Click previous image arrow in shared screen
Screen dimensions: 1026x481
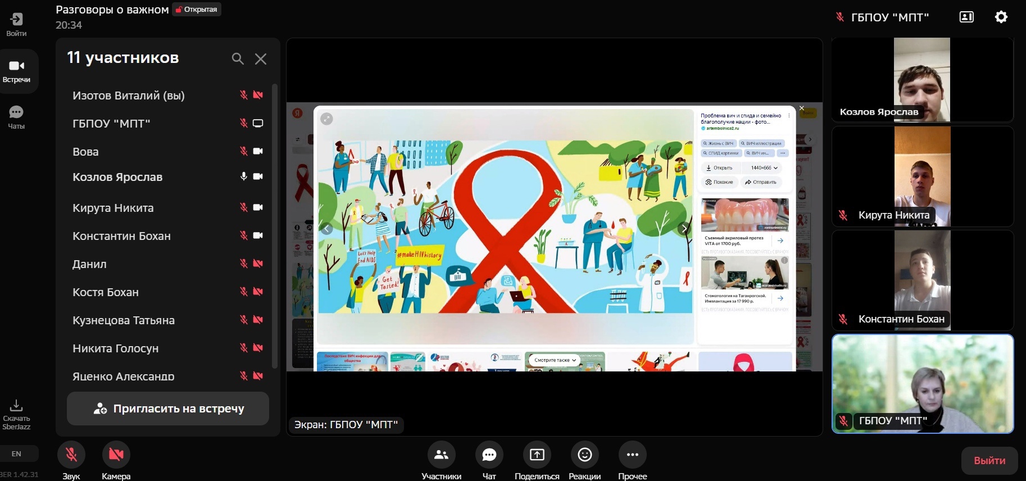click(x=326, y=228)
